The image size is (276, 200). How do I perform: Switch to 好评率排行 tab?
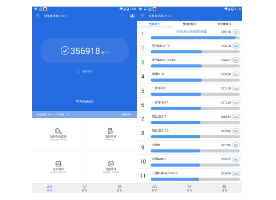[224, 24]
